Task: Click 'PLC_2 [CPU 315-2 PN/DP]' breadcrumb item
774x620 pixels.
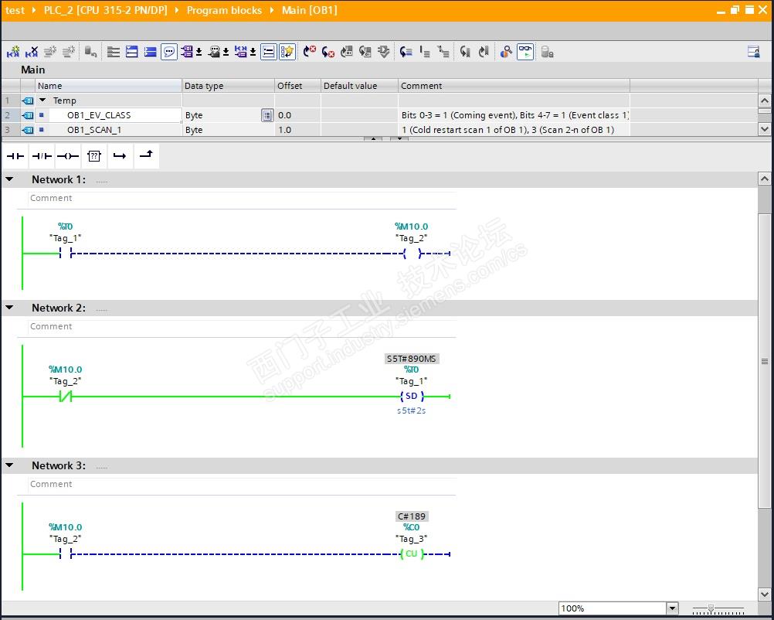Action: click(106, 10)
